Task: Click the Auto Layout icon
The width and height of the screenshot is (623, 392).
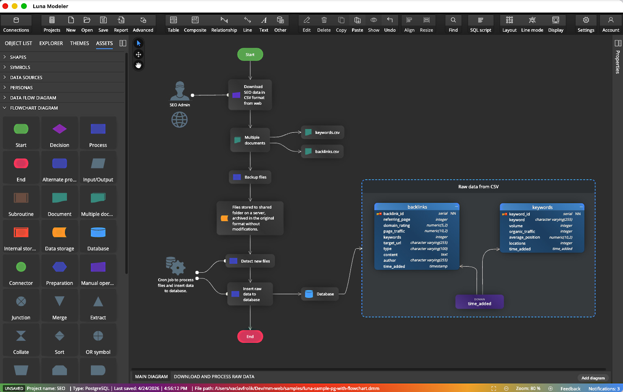Action: click(509, 24)
